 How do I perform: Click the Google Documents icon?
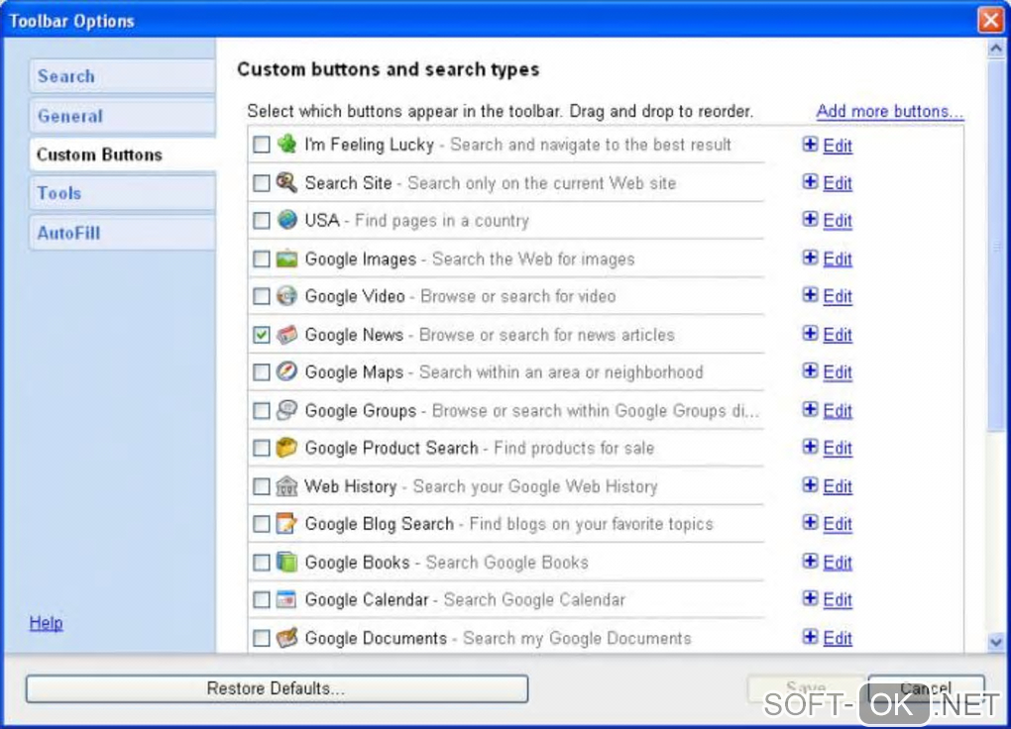click(x=286, y=638)
